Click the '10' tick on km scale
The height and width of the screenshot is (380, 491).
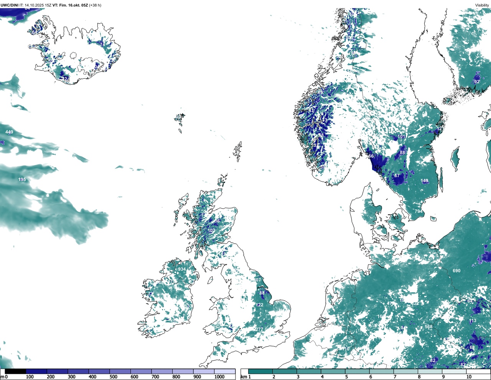[469, 377]
